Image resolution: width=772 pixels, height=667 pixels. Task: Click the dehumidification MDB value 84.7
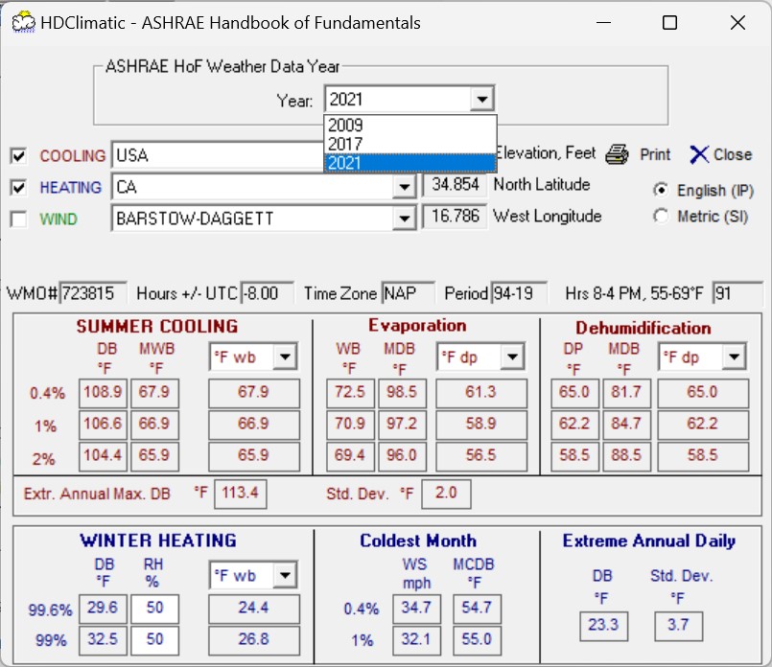coord(626,424)
